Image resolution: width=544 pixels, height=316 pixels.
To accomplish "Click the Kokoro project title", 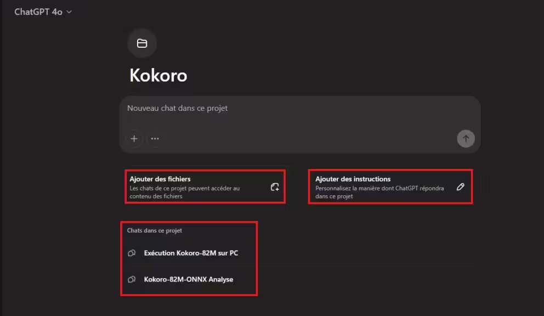I will [158, 75].
